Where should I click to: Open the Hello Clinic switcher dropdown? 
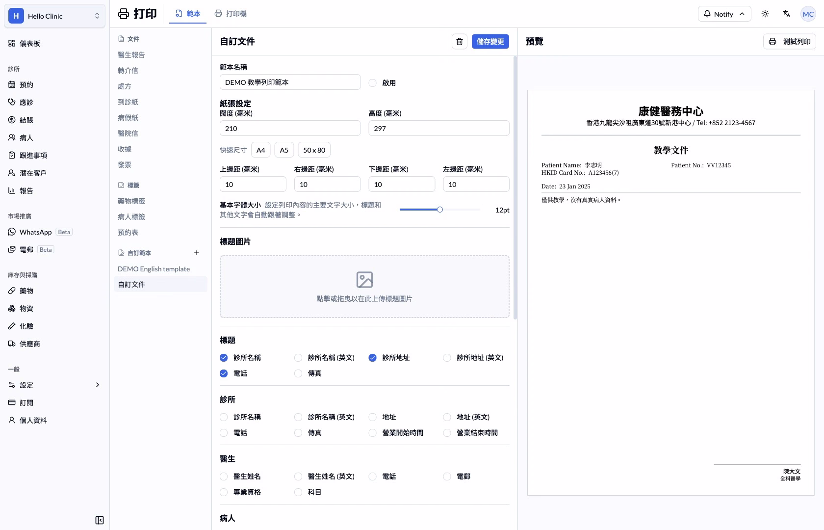click(x=55, y=16)
